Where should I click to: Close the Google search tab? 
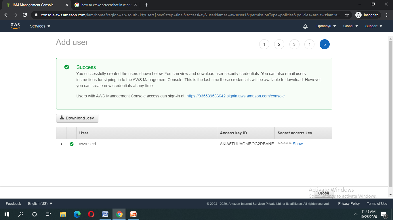point(136,5)
